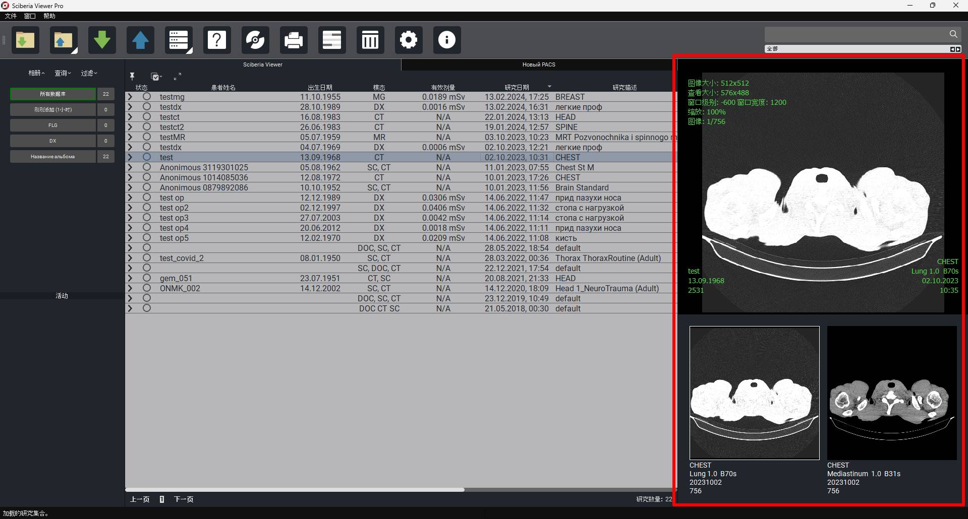The image size is (968, 519).
Task: Click the disc burn toolbar icon
Action: pos(255,40)
